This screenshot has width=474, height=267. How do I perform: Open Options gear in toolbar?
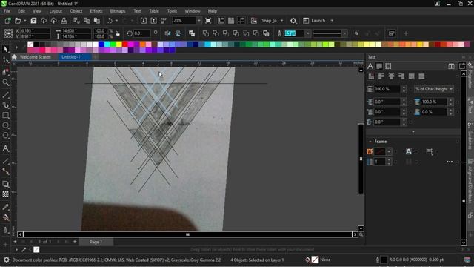pyautogui.click(x=293, y=21)
